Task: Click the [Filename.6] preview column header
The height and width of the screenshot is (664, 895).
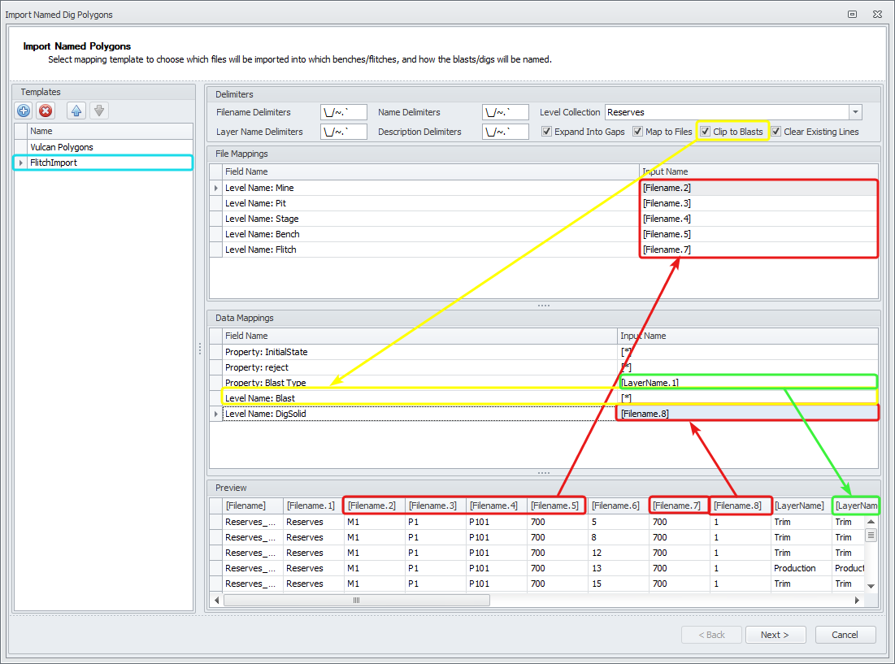Action: click(617, 506)
